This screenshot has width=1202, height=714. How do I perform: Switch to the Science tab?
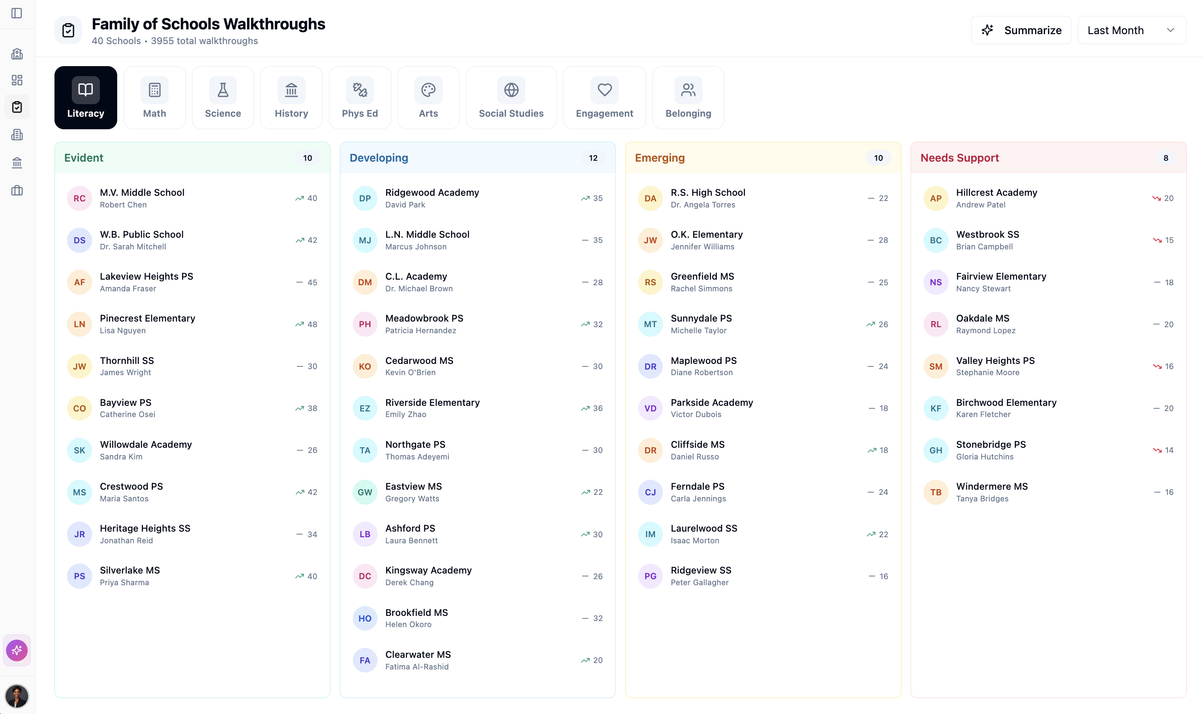click(x=223, y=98)
